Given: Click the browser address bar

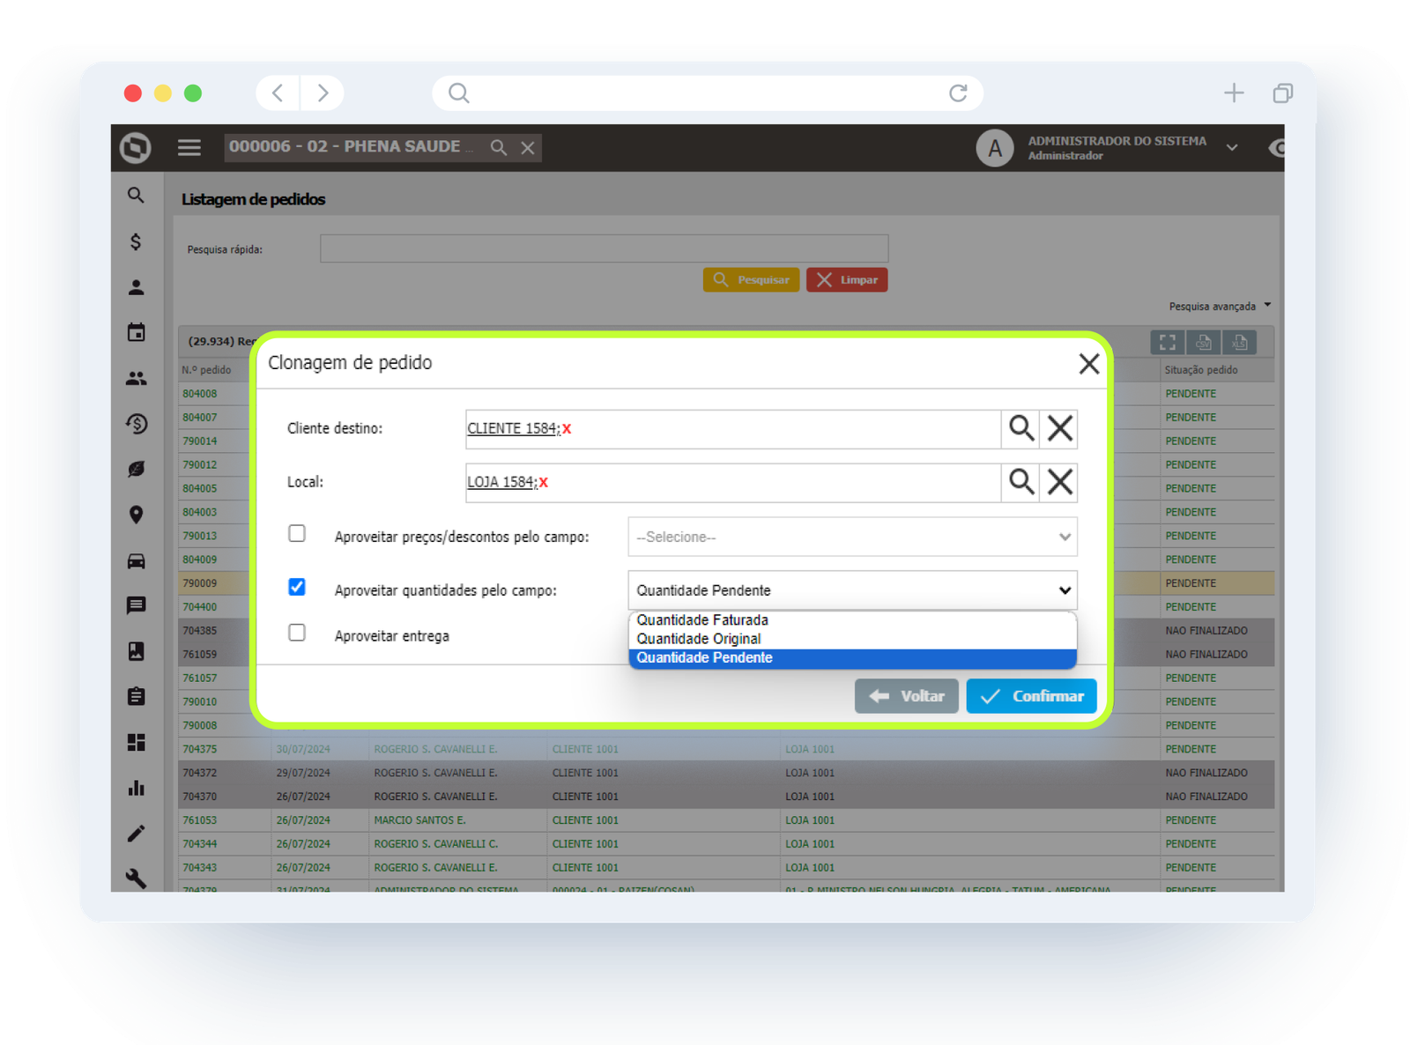Looking at the screenshot, I should 708,93.
